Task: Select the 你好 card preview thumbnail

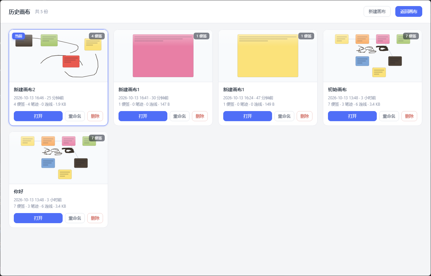Action: (x=59, y=158)
